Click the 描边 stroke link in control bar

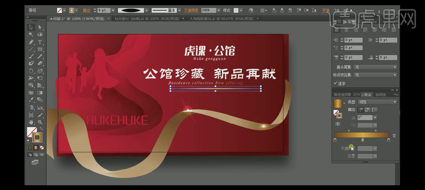pos(86,10)
